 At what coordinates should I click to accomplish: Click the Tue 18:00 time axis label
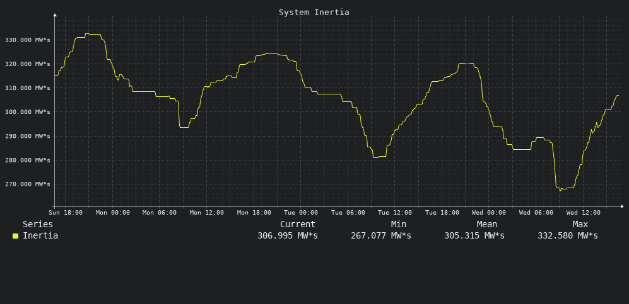[x=442, y=212]
